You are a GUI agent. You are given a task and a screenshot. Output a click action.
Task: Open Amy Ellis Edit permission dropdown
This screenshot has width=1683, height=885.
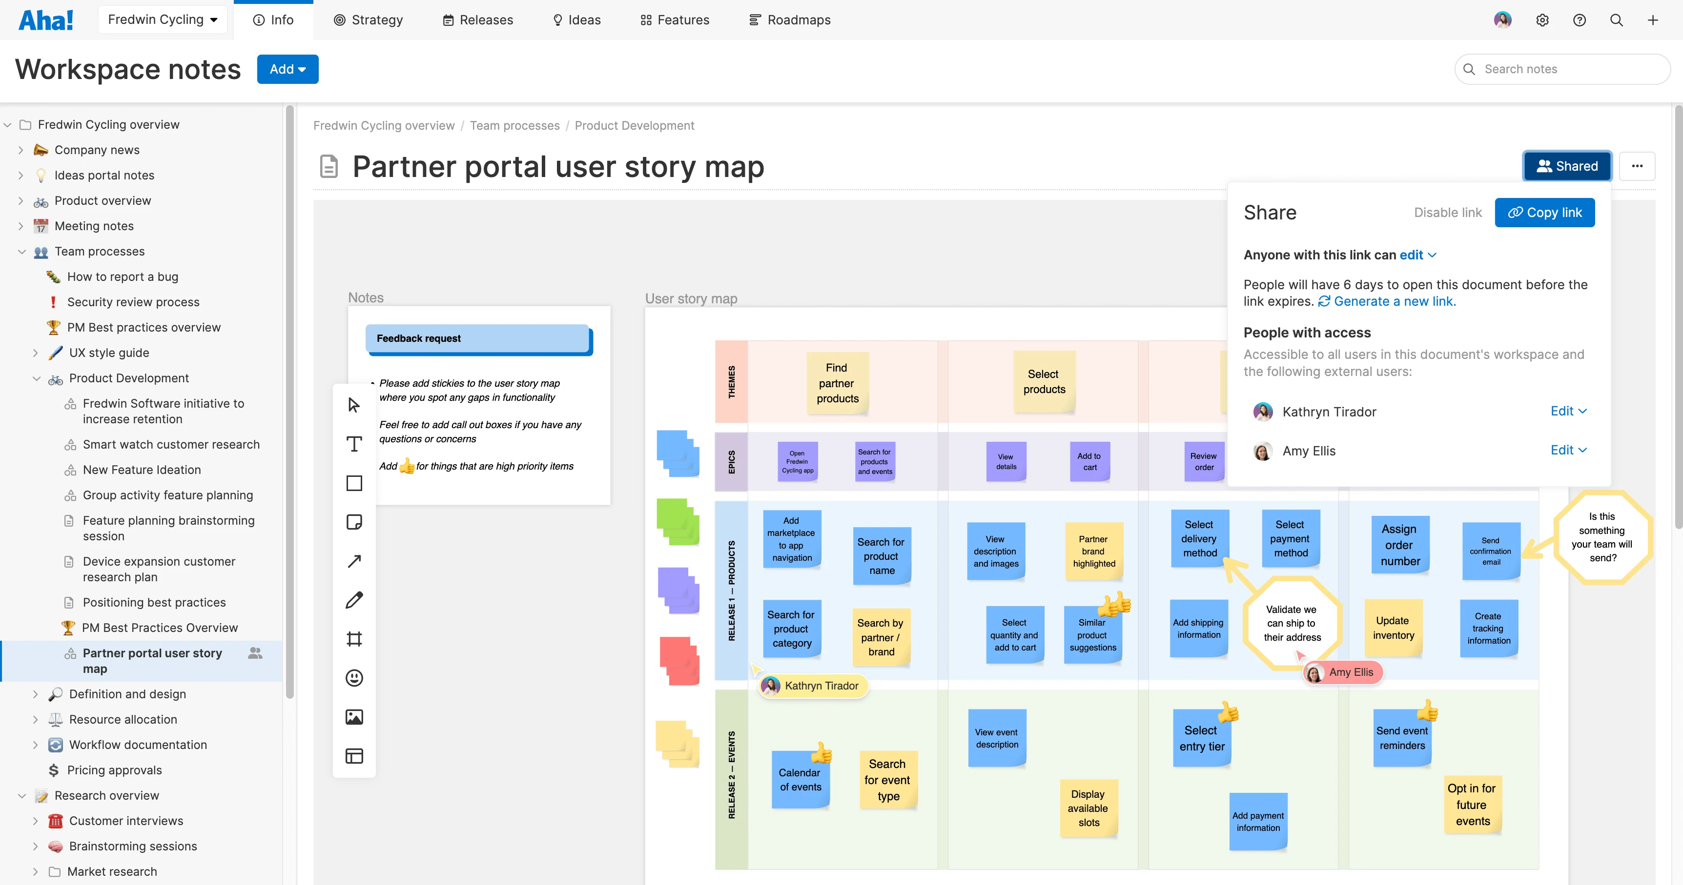click(1568, 451)
